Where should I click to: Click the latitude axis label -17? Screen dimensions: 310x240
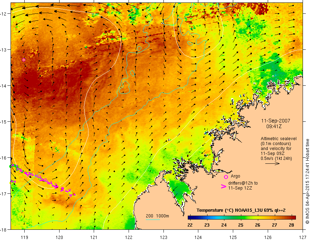pos(4,193)
